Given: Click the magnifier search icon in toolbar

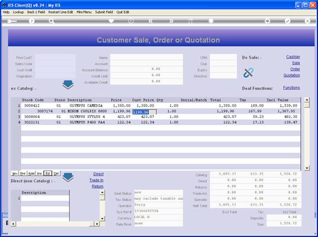Looking at the screenshot, I should [x=51, y=21].
